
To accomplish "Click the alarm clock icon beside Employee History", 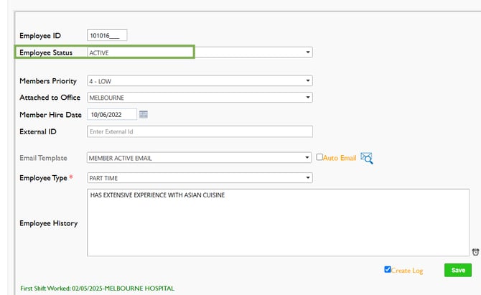I will click(x=475, y=252).
